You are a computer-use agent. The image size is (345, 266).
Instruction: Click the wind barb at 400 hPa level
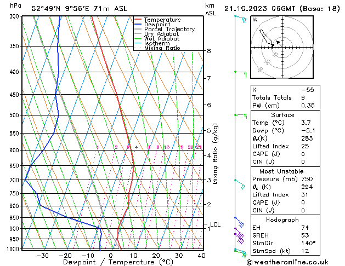pos(239,72)
